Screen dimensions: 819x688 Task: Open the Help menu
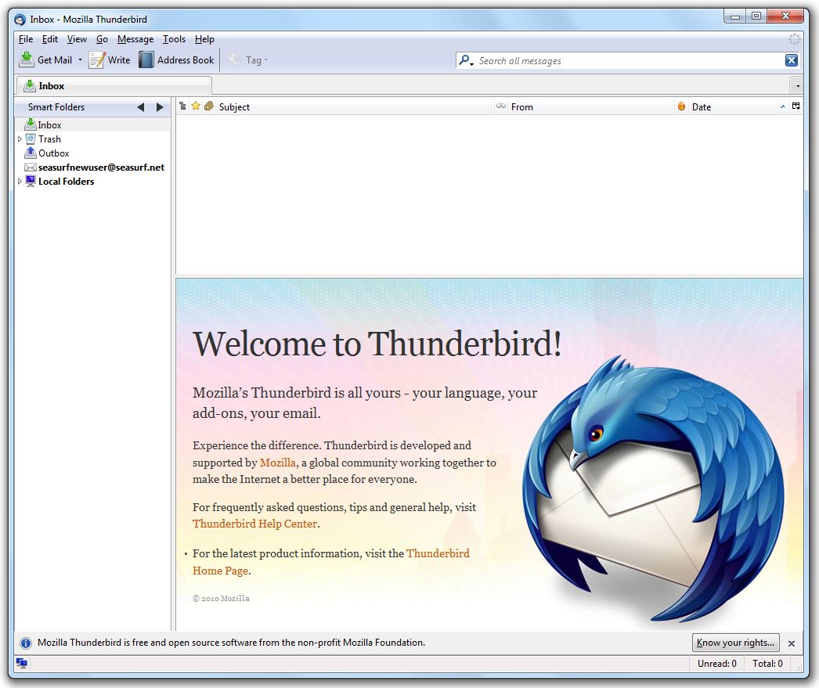tap(204, 39)
